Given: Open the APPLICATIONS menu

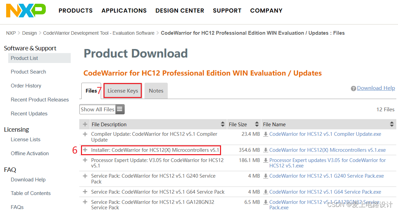Looking at the screenshot, I should (x=124, y=11).
